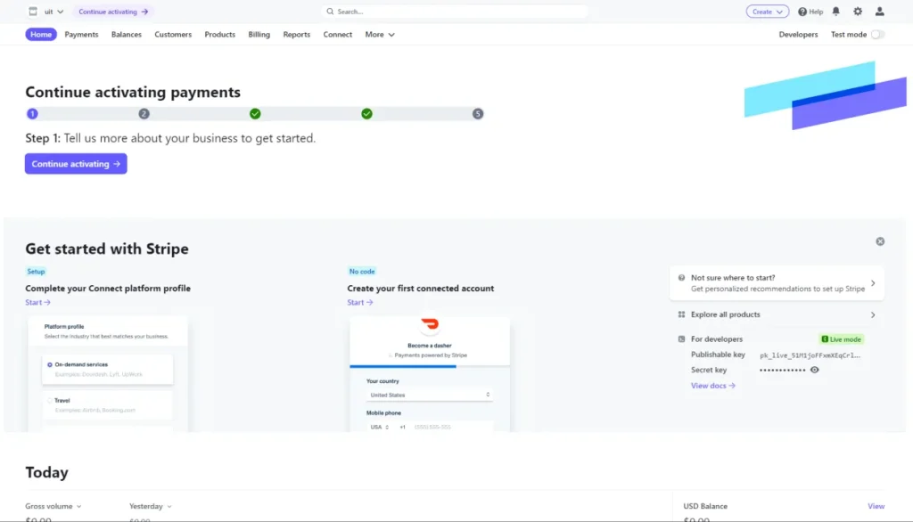
Task: Open the Create dropdown menu
Action: (x=767, y=12)
